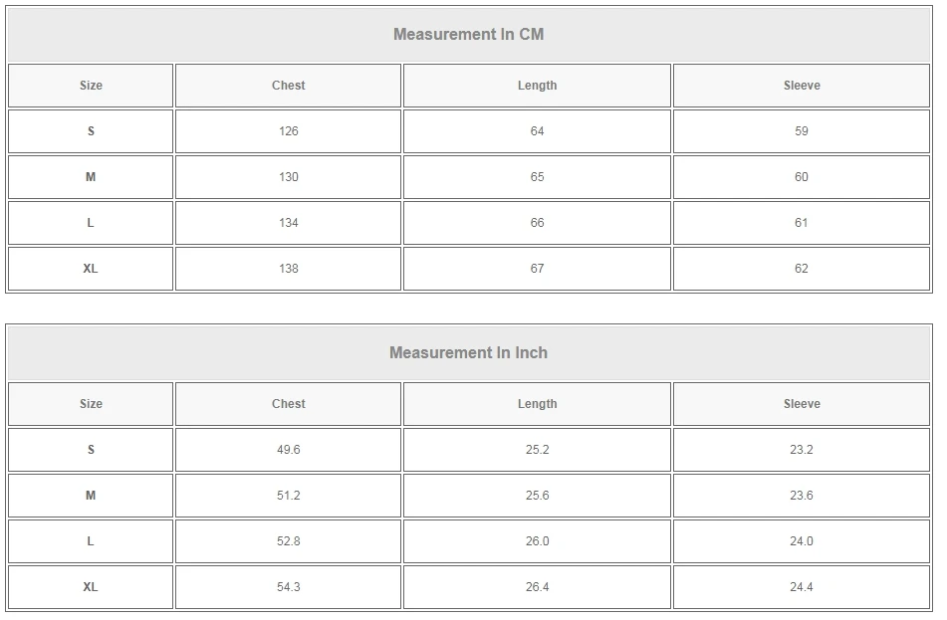The width and height of the screenshot is (947, 620).
Task: Select the Sleeve header in Inch table
Action: [x=801, y=404]
